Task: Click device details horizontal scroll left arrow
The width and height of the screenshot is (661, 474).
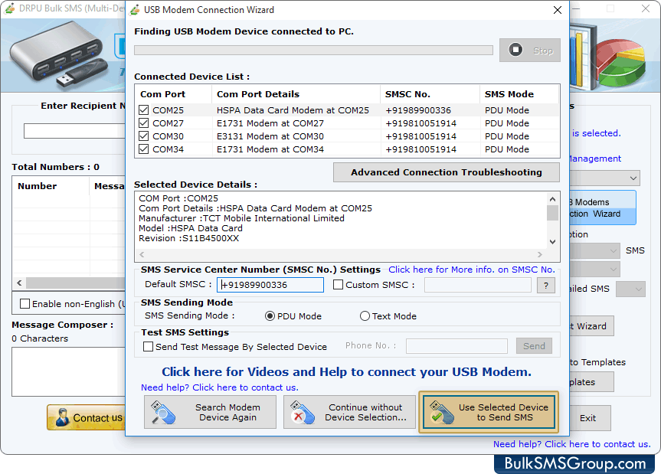Action: coord(142,254)
